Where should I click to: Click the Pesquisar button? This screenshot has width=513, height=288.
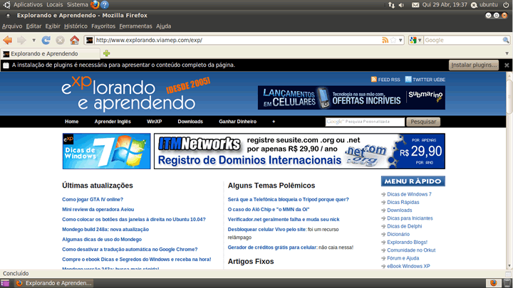tap(423, 122)
